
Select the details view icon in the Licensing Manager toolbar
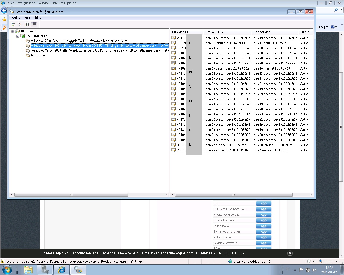pyautogui.click(x=34, y=24)
